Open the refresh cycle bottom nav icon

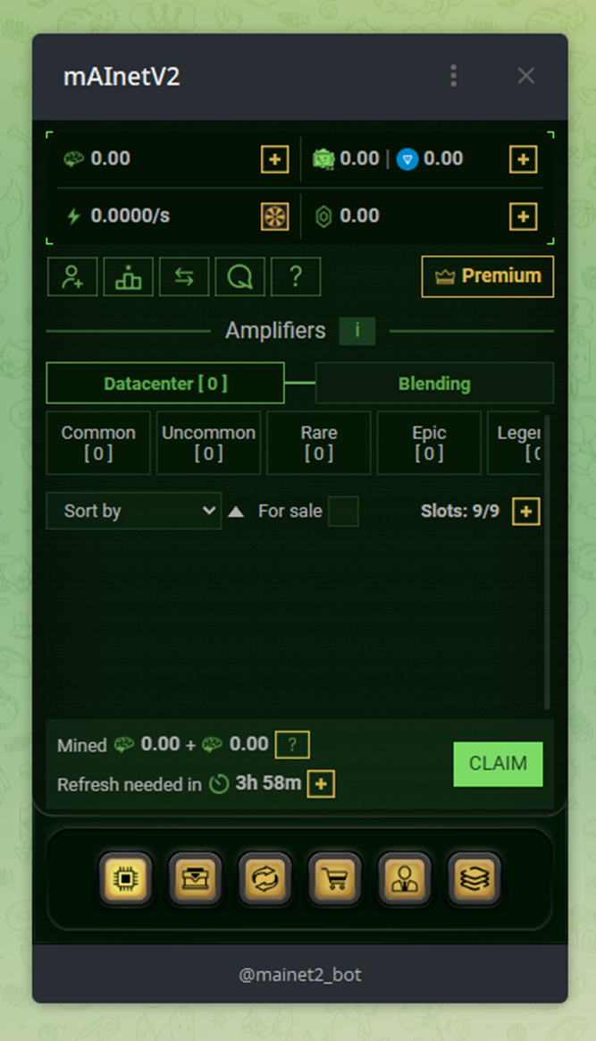point(264,879)
